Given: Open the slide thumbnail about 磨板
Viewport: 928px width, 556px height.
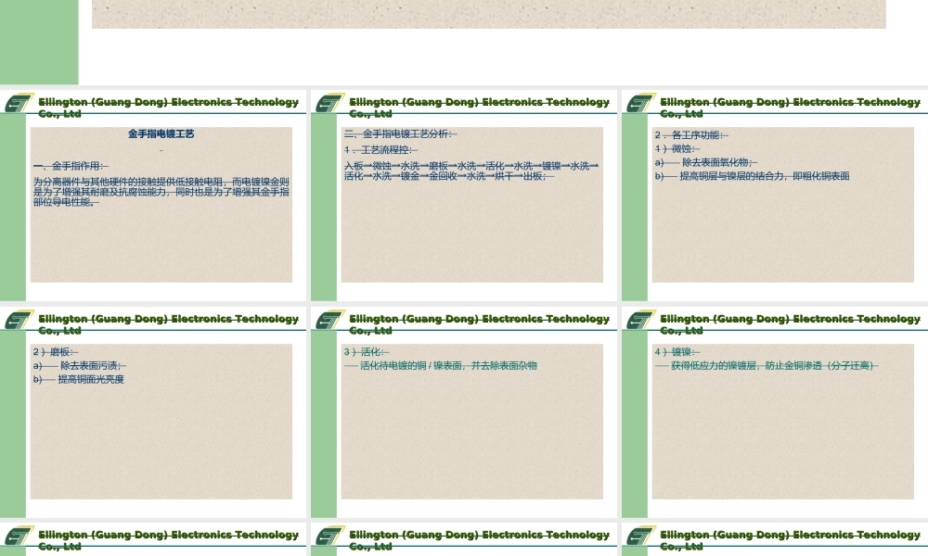Looking at the screenshot, I should (x=153, y=412).
